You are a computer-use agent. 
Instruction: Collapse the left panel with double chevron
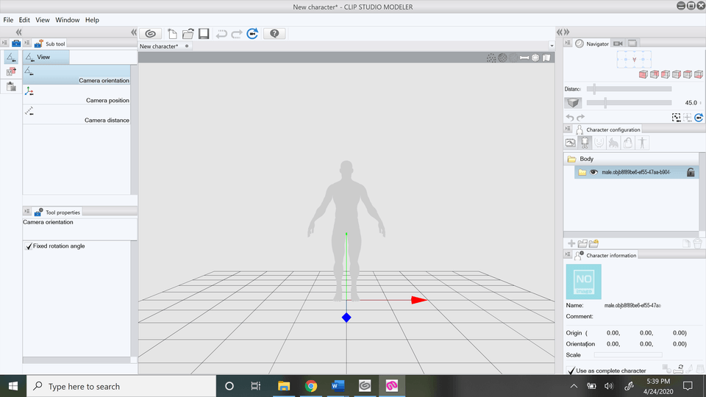[x=18, y=32]
